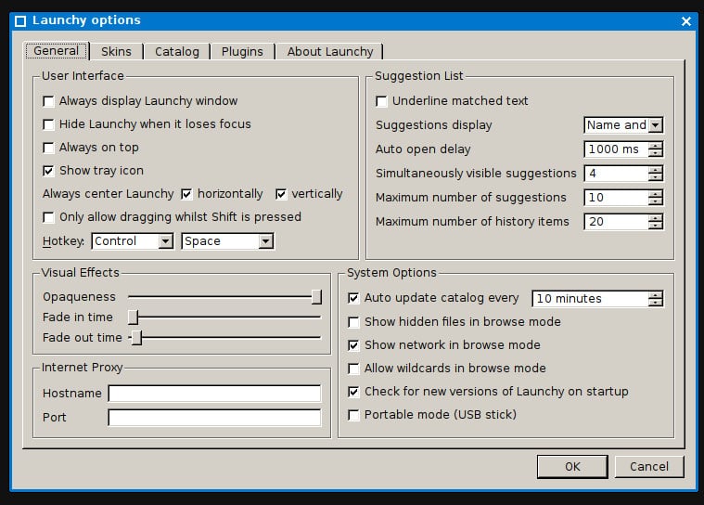Click the Simultaneously visible suggestions field
704x505 pixels.
(616, 174)
